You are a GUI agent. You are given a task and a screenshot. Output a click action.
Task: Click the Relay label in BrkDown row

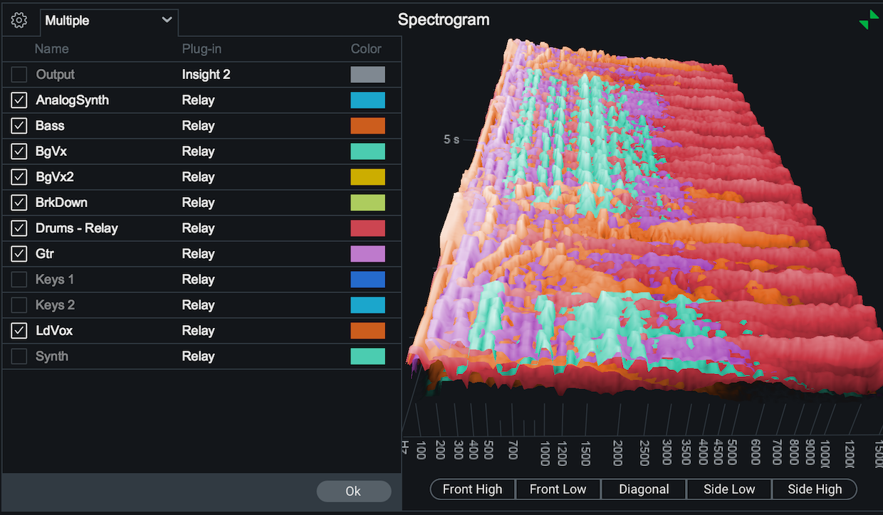pyautogui.click(x=198, y=203)
